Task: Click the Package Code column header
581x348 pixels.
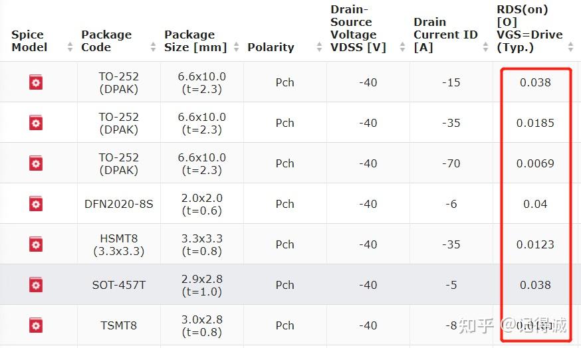Action: (106, 41)
